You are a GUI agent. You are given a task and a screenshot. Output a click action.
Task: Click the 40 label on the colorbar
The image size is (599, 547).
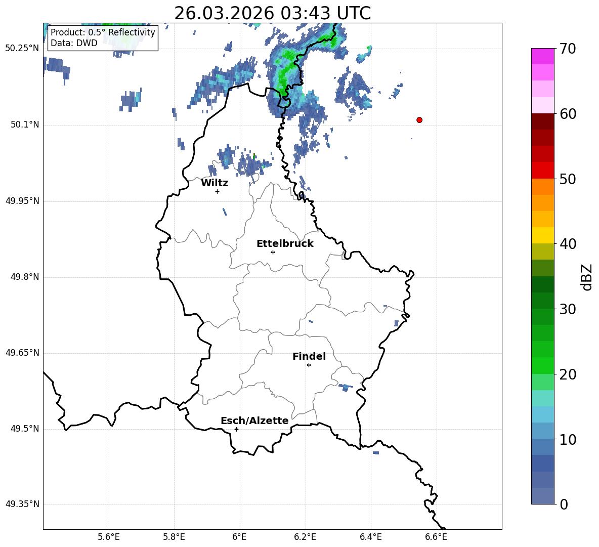click(568, 244)
